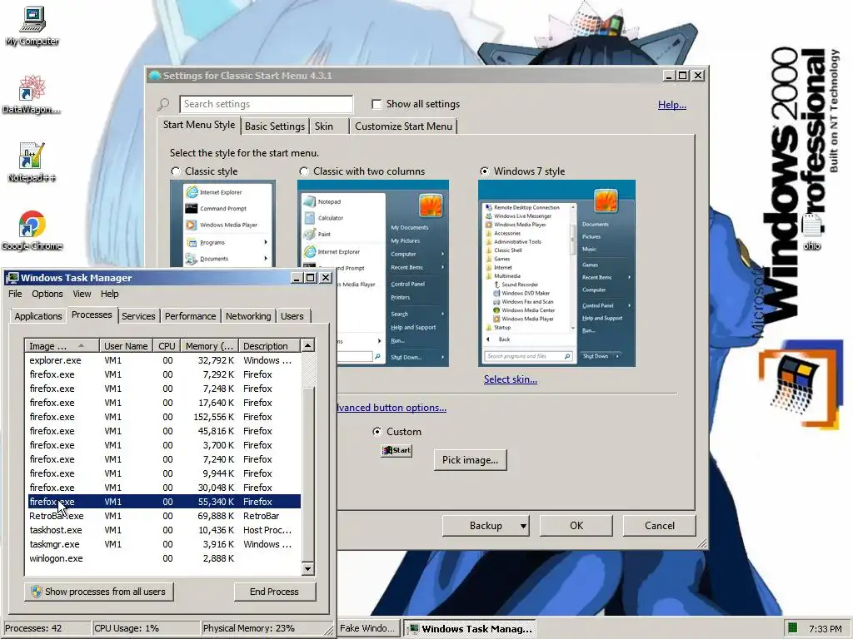This screenshot has width=853, height=639.
Task: Select the taskhost.exe process row
Action: pos(164,530)
